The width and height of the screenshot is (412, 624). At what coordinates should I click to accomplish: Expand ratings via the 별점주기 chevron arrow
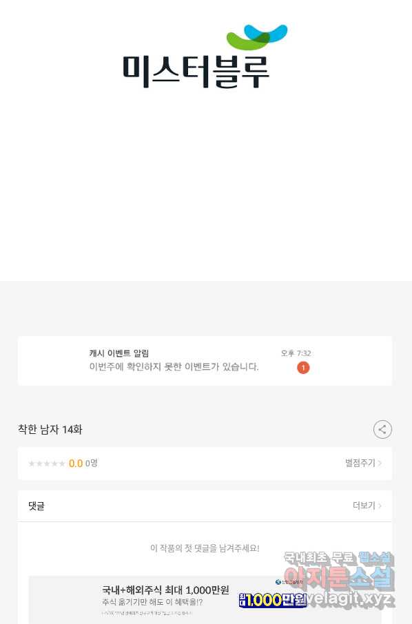(x=380, y=463)
